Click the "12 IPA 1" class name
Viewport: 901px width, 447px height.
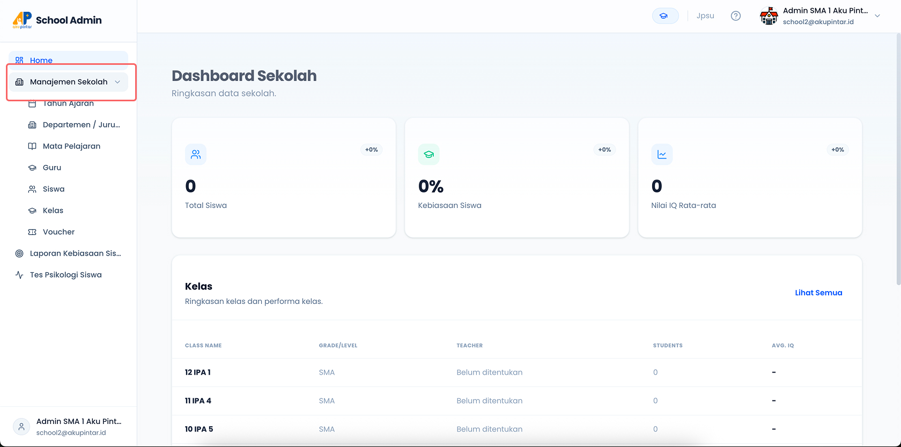pyautogui.click(x=198, y=372)
